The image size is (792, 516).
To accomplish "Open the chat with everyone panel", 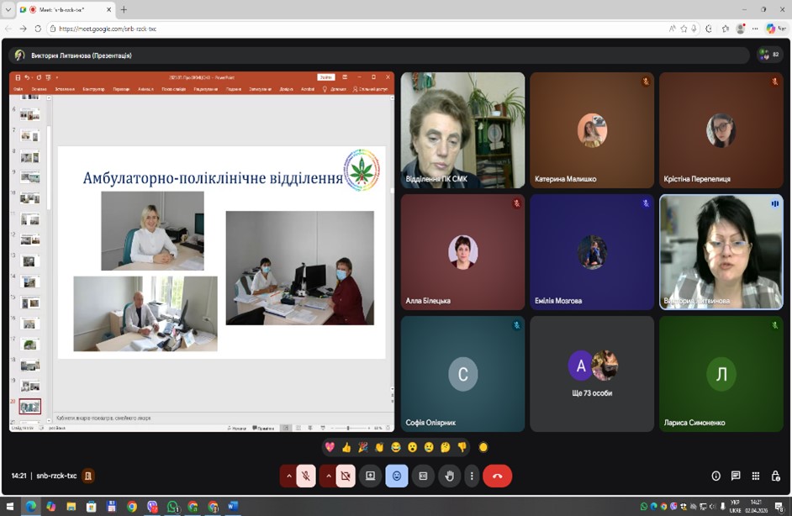I will point(736,476).
